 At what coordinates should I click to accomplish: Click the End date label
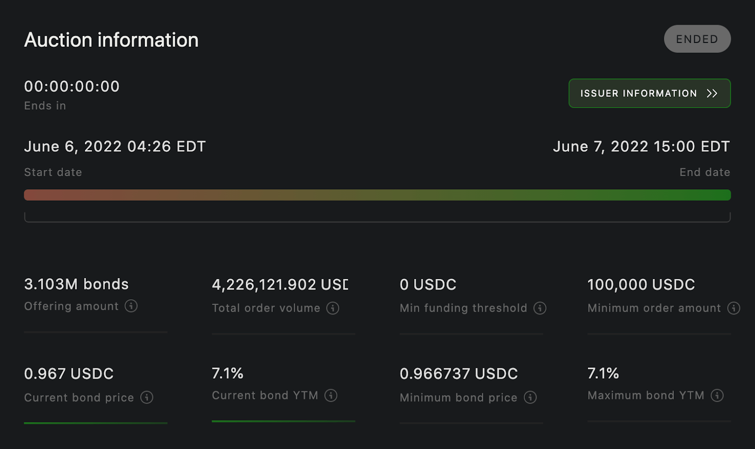point(705,172)
